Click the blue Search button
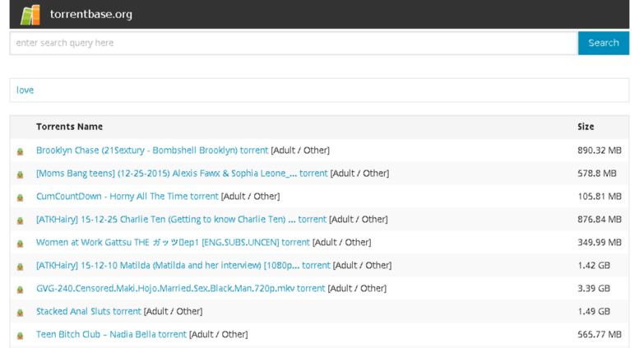This screenshot has width=639, height=348. tap(603, 43)
